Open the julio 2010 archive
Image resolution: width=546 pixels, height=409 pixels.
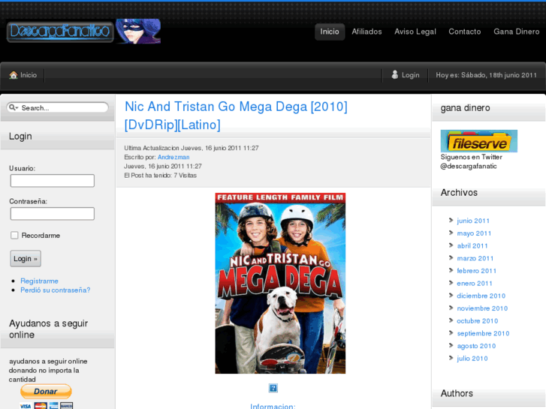pos(472,359)
